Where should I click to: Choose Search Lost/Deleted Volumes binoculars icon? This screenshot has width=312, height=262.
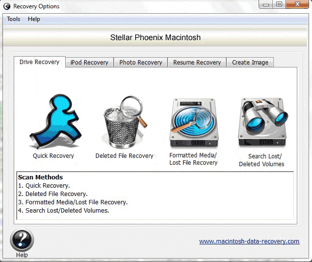pos(263,122)
